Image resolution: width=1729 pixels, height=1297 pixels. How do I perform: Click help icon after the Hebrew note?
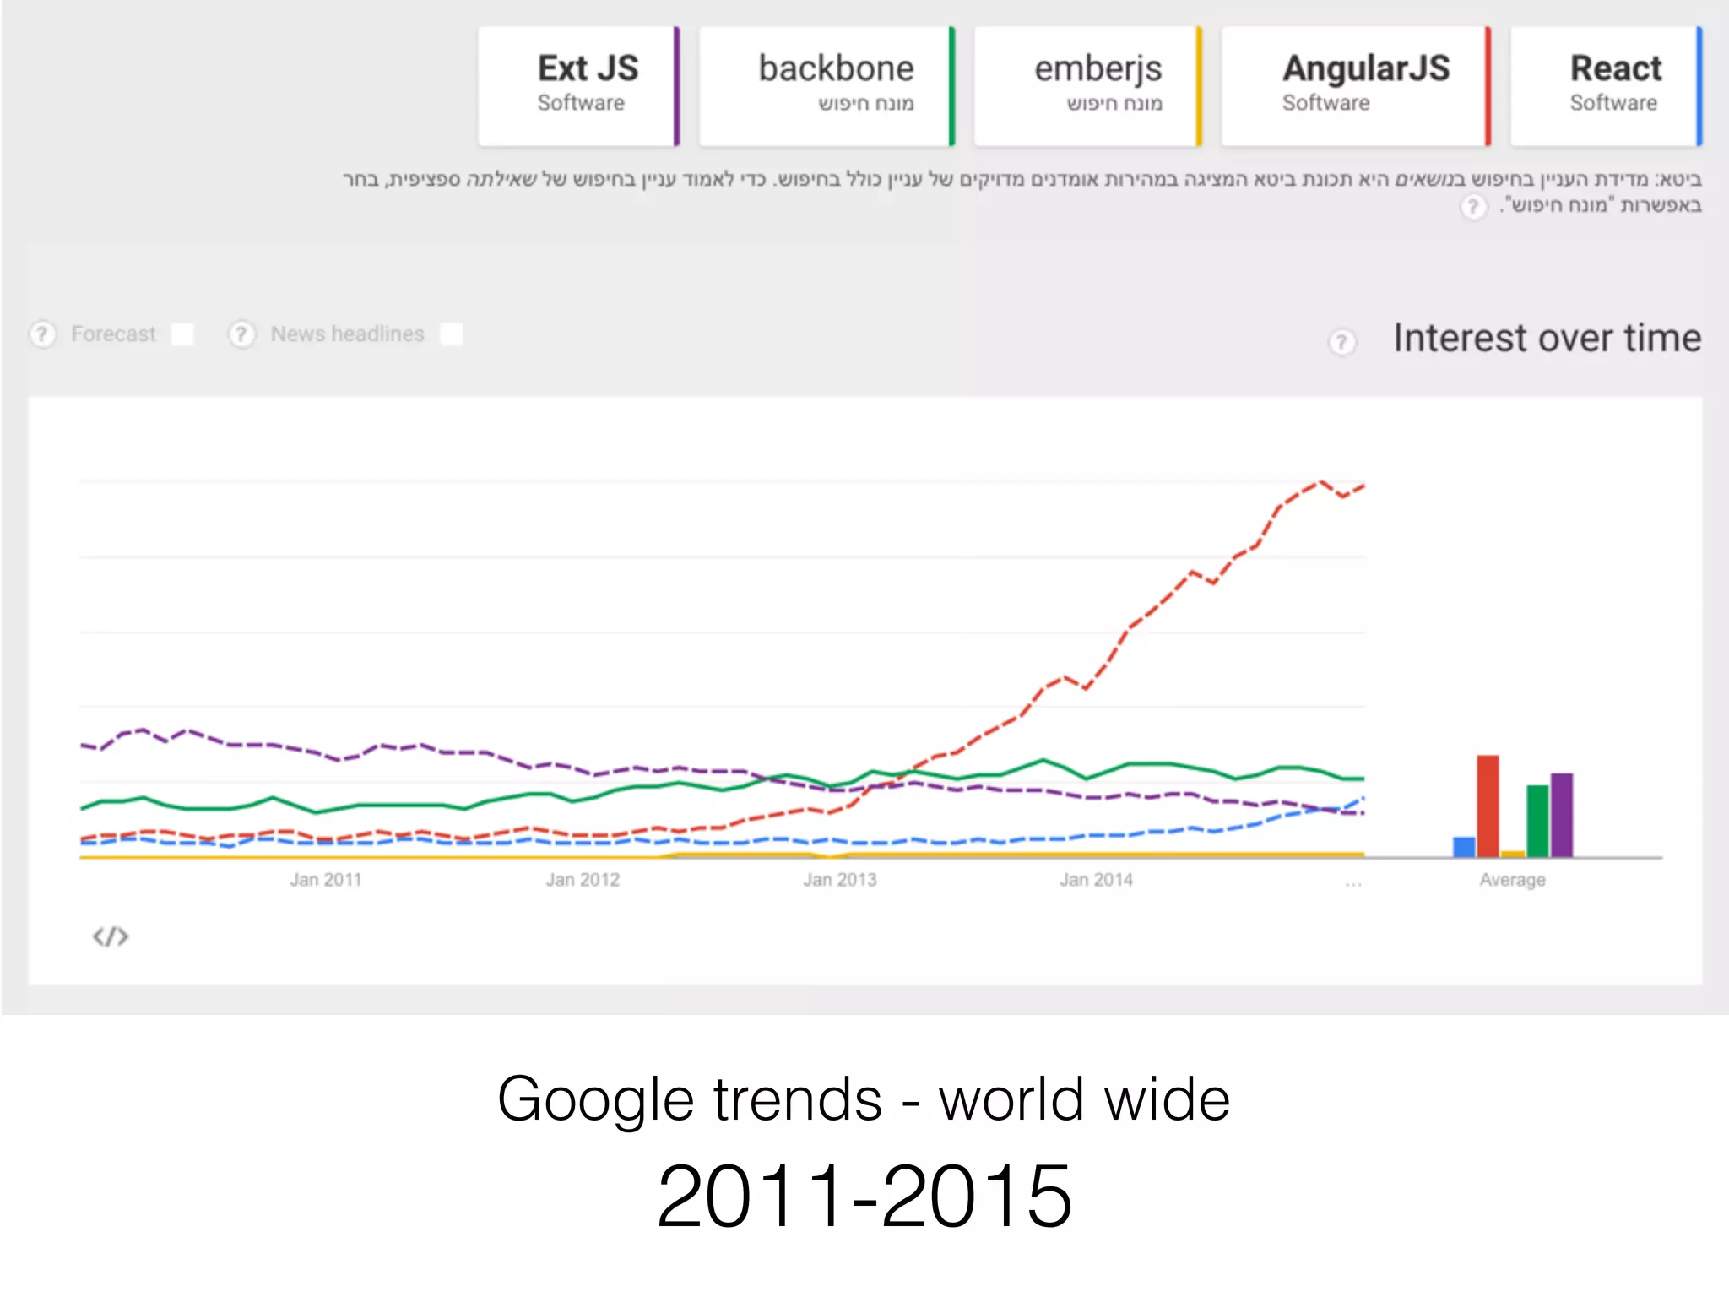pyautogui.click(x=1473, y=207)
